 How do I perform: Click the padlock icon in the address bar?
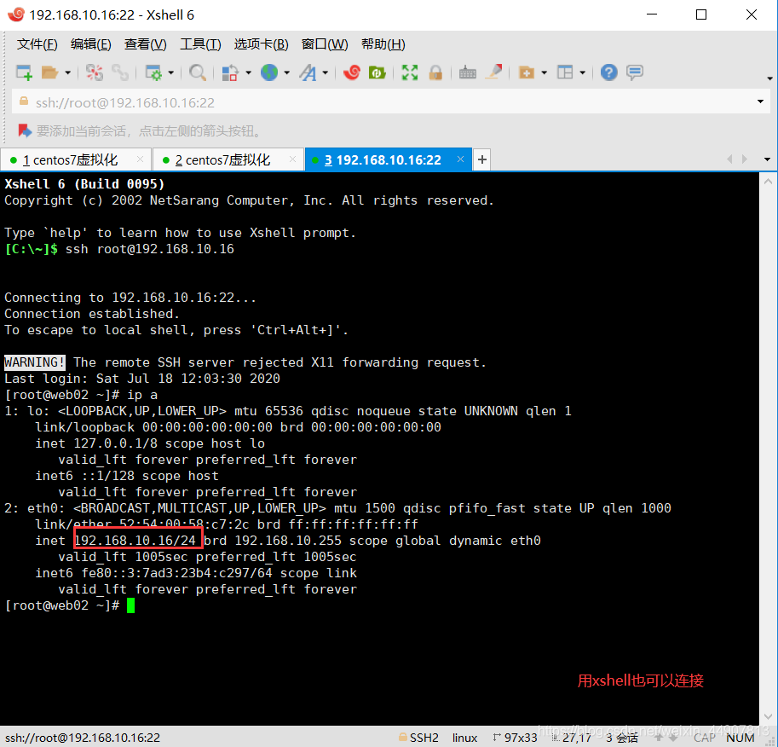point(23,101)
